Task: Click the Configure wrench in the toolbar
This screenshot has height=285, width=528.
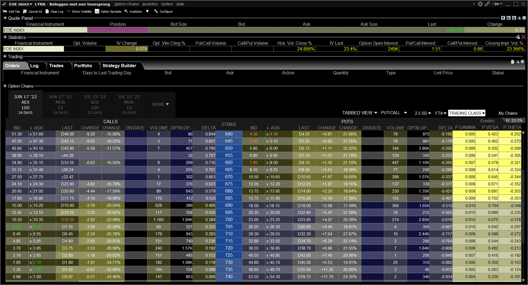Action: click(x=156, y=11)
